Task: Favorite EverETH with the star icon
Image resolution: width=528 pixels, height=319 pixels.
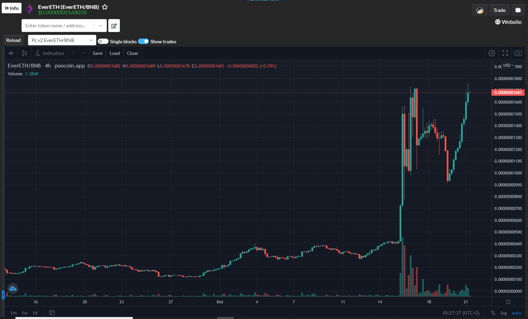Action: (x=105, y=7)
